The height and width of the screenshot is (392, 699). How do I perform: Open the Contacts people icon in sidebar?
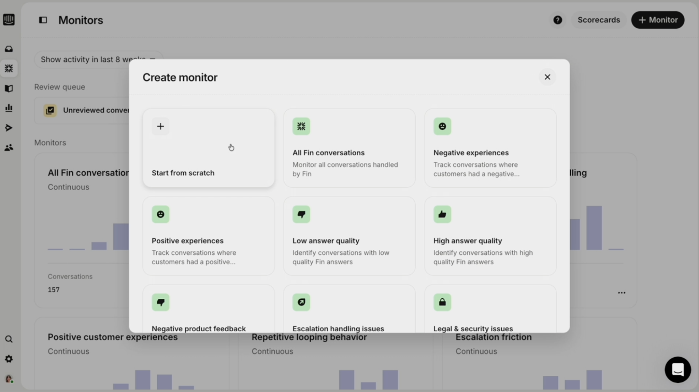(9, 147)
